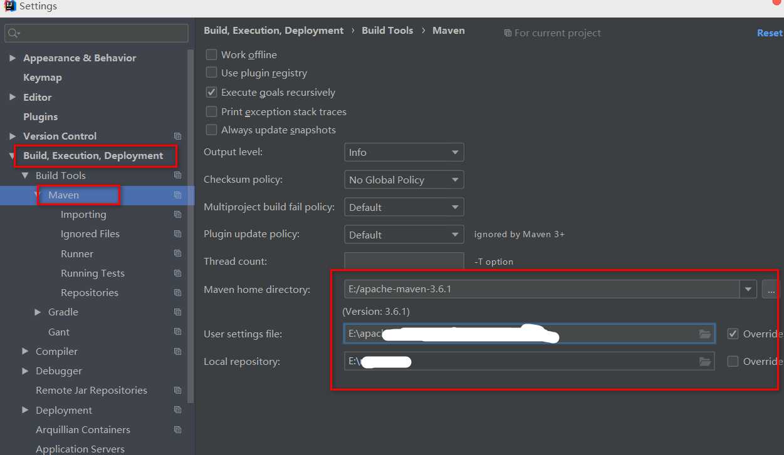Open Remote Jar Repositories page
The image size is (784, 455).
91,391
